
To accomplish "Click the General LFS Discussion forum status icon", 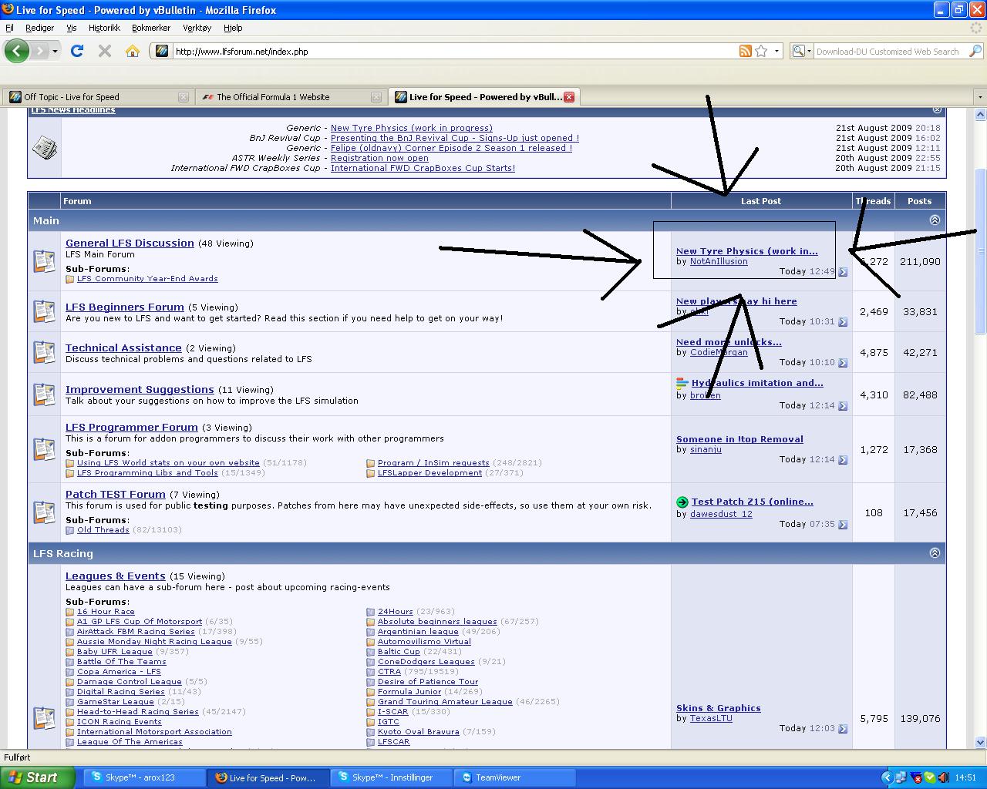I will click(45, 261).
